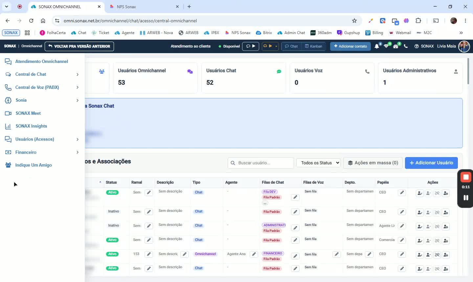Click the Buscar usuário search field
473x282 pixels.
(261, 163)
